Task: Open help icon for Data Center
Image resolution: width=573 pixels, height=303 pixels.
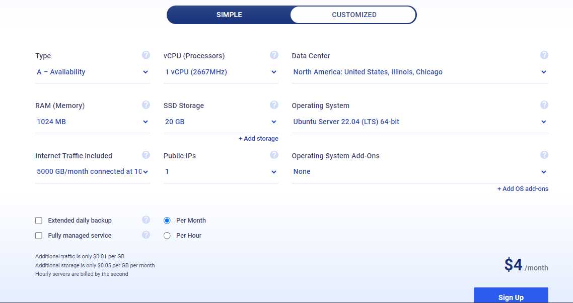Action: 544,55
